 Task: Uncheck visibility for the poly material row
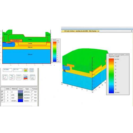pyautogui.click(x=2, y=95)
